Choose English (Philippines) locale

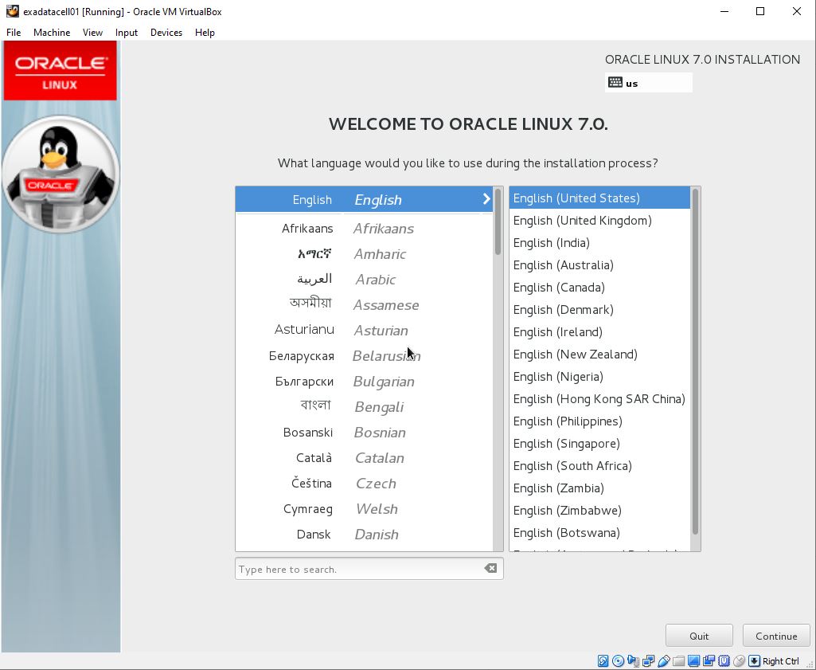(599, 421)
